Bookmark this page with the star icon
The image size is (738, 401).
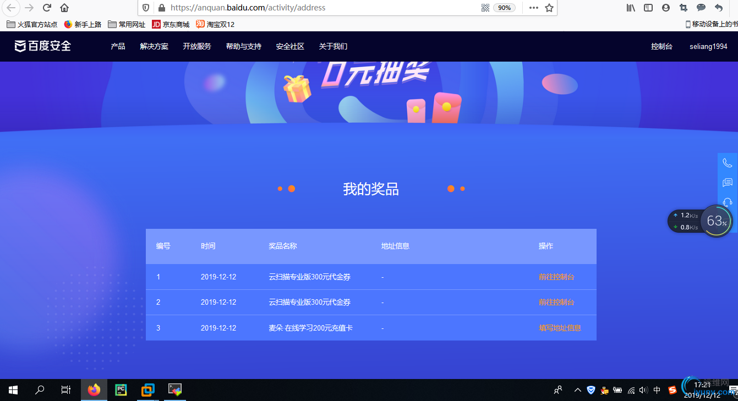click(x=549, y=8)
